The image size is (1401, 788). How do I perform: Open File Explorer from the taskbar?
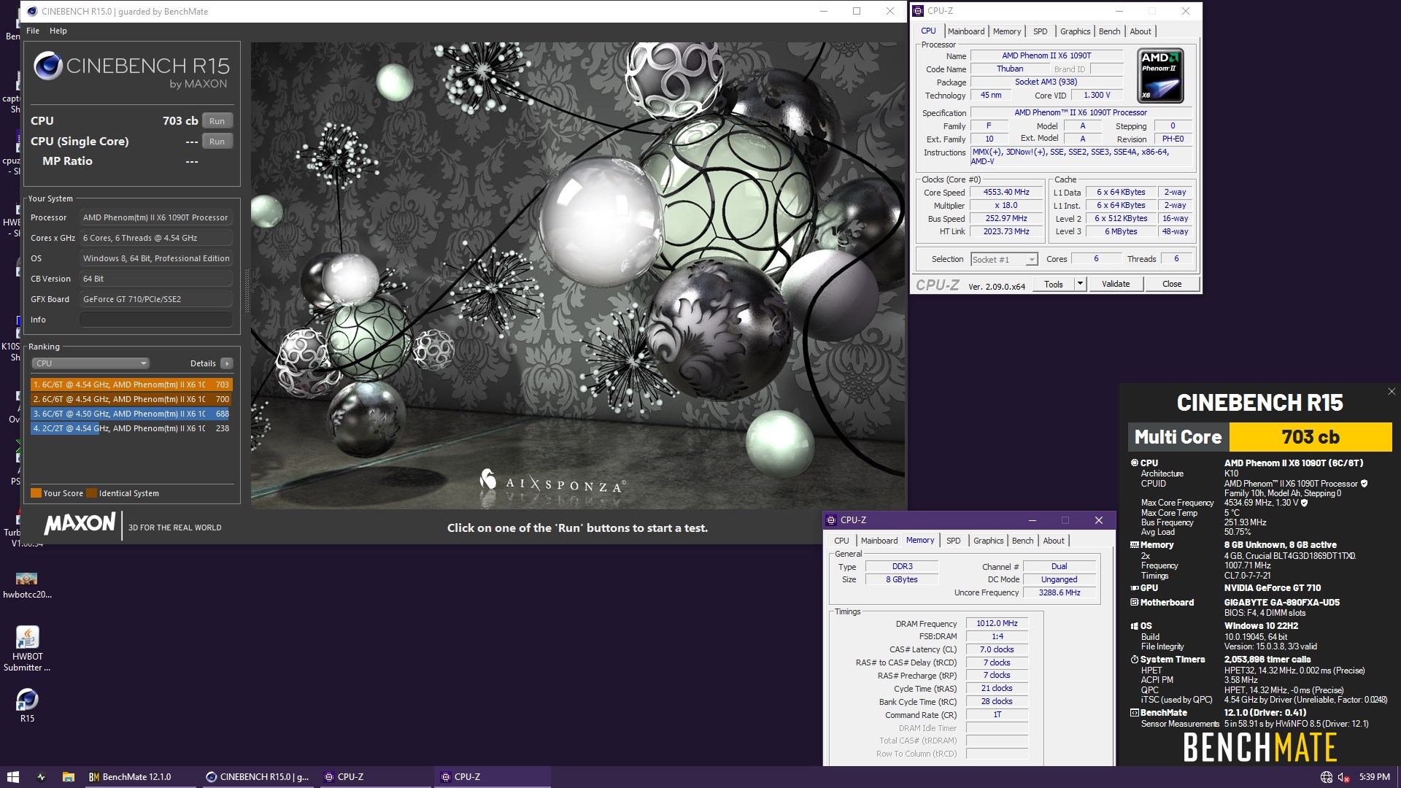68,777
